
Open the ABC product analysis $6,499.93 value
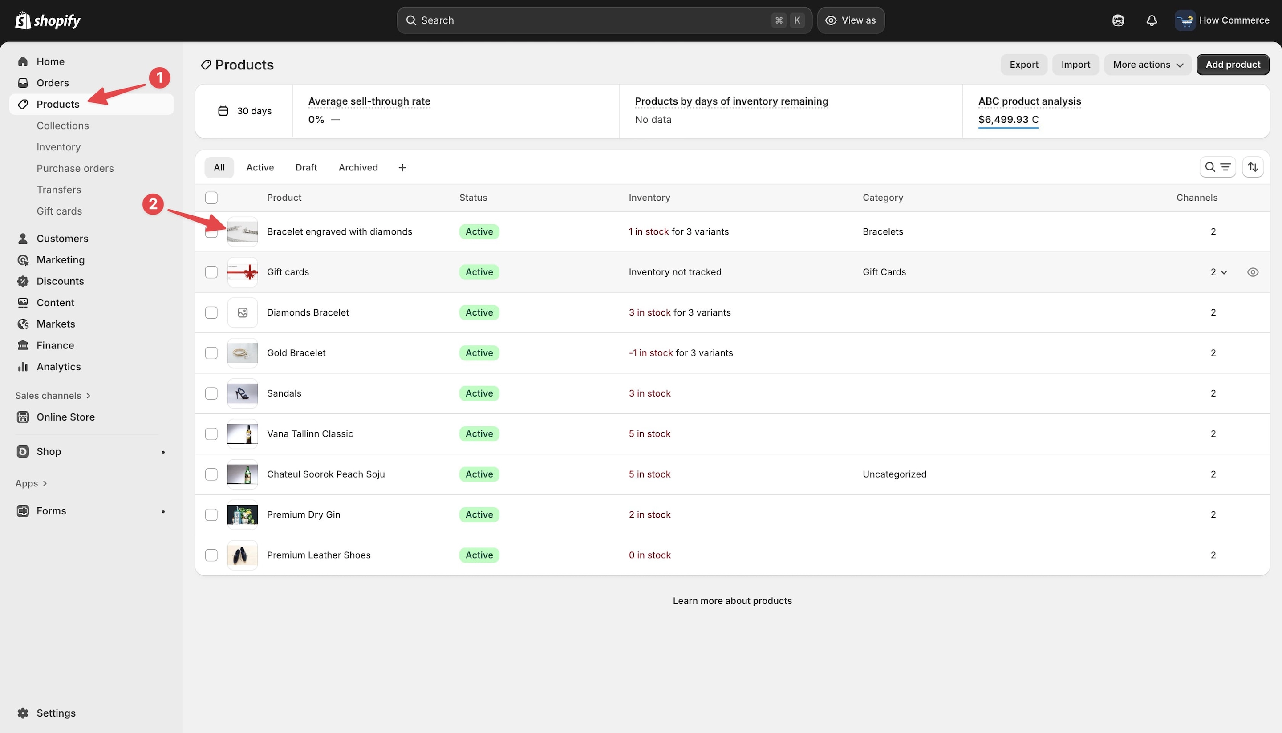click(1008, 120)
